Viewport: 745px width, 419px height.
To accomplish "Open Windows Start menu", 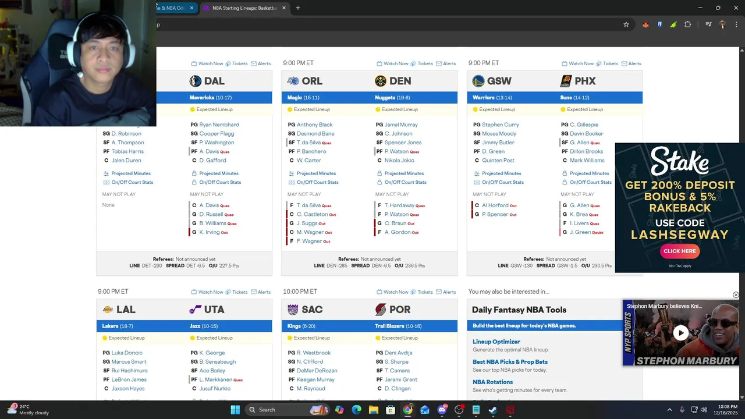I will 235,410.
